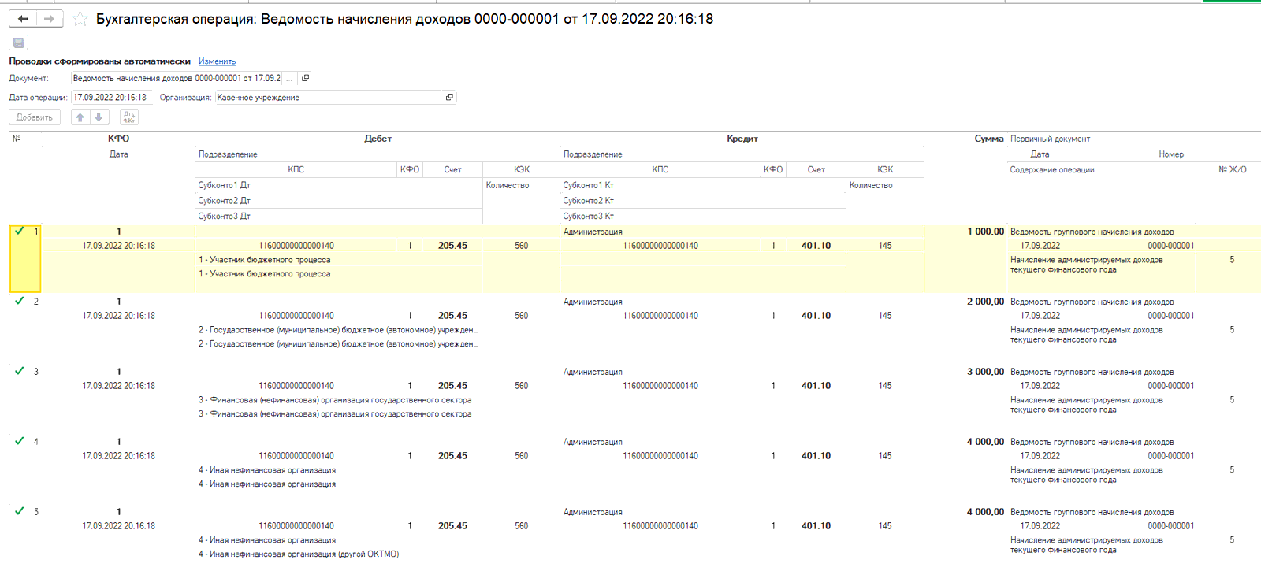Screen dimensions: 1261x571
Task: Open the linked document via Документ field icon
Action: (x=306, y=78)
